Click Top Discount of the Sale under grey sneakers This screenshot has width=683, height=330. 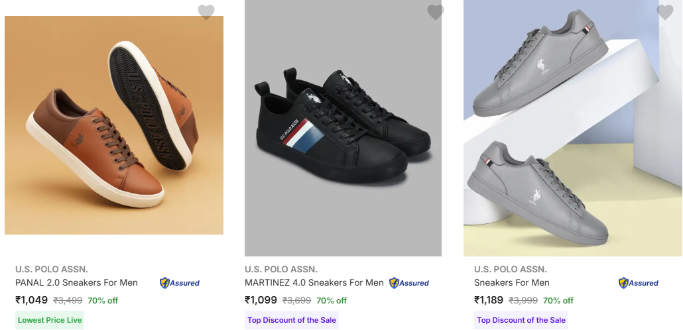521,320
